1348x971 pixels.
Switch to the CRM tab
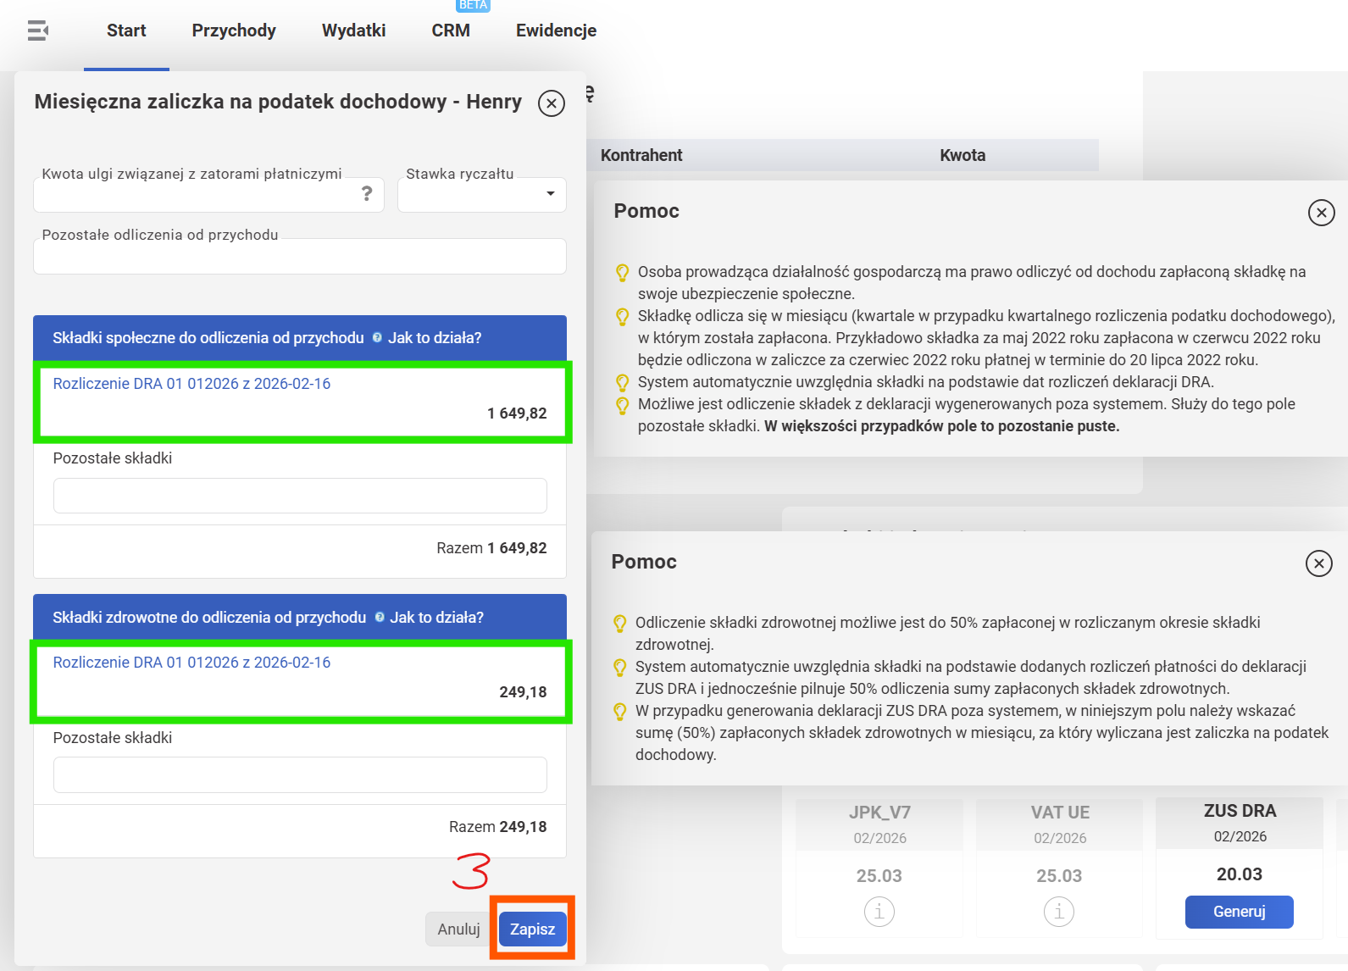click(450, 31)
